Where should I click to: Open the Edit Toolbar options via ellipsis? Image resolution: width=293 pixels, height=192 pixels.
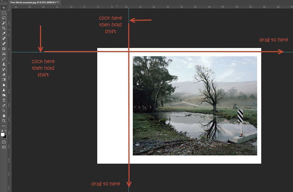pyautogui.click(x=4, y=126)
